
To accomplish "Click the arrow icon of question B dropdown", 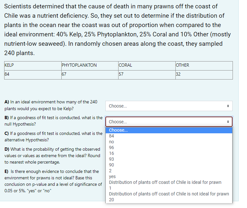I will 228,122.
